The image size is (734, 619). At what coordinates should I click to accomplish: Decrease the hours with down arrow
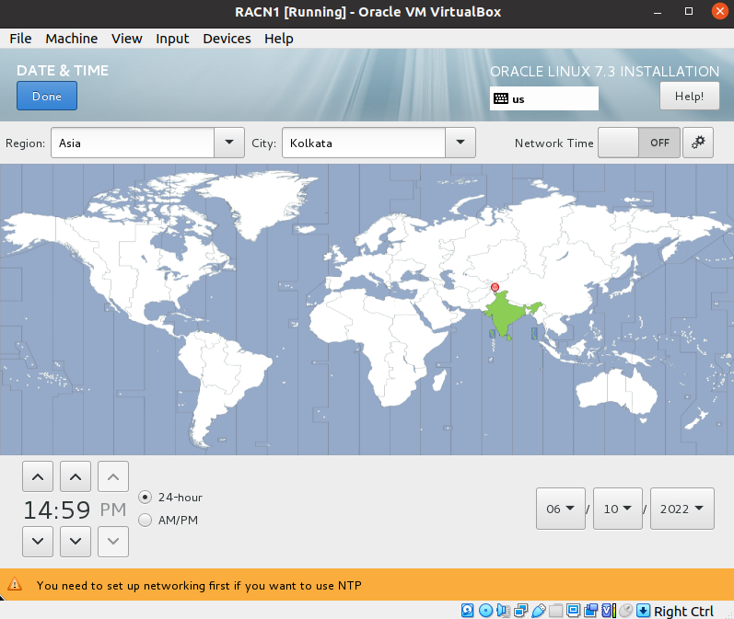(x=38, y=542)
